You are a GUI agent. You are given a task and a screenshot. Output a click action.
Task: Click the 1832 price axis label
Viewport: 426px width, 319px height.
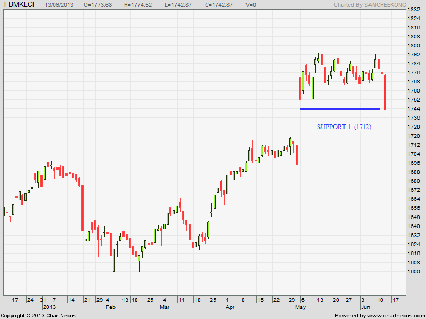tap(414, 10)
